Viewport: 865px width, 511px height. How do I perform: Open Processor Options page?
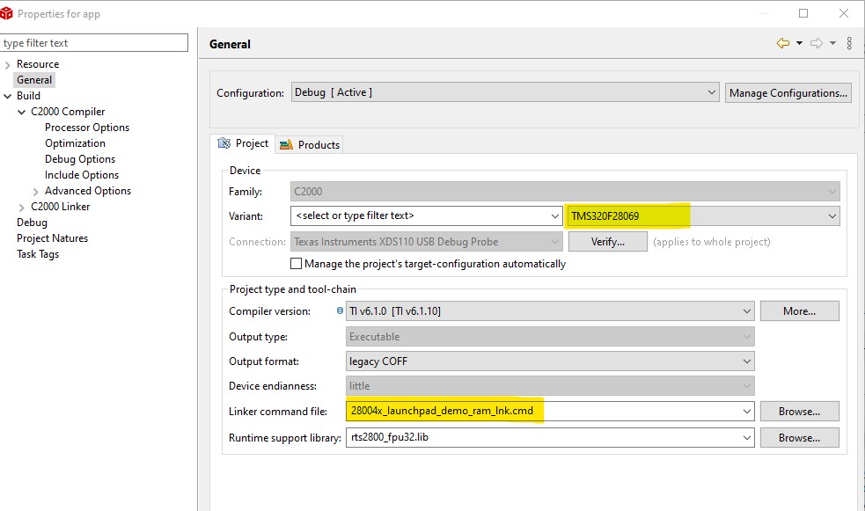(x=87, y=128)
